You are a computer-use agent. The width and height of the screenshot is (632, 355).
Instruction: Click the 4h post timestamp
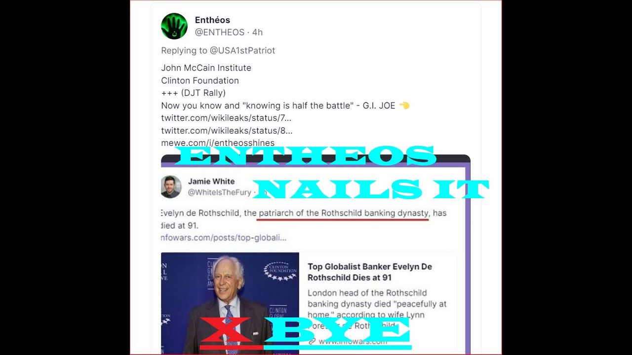[x=257, y=33]
